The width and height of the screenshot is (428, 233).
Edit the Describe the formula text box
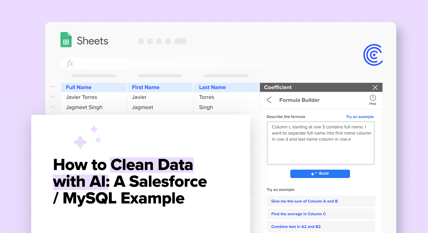click(321, 143)
